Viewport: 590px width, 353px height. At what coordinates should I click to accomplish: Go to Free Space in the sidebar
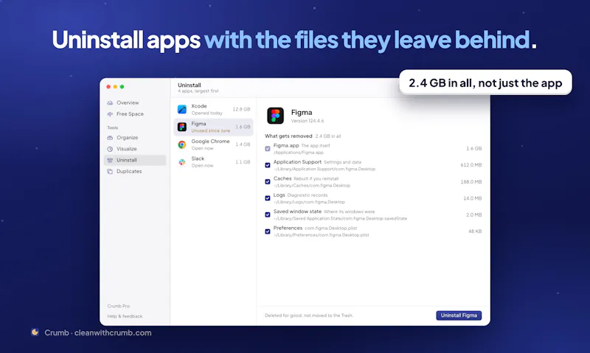coord(135,114)
